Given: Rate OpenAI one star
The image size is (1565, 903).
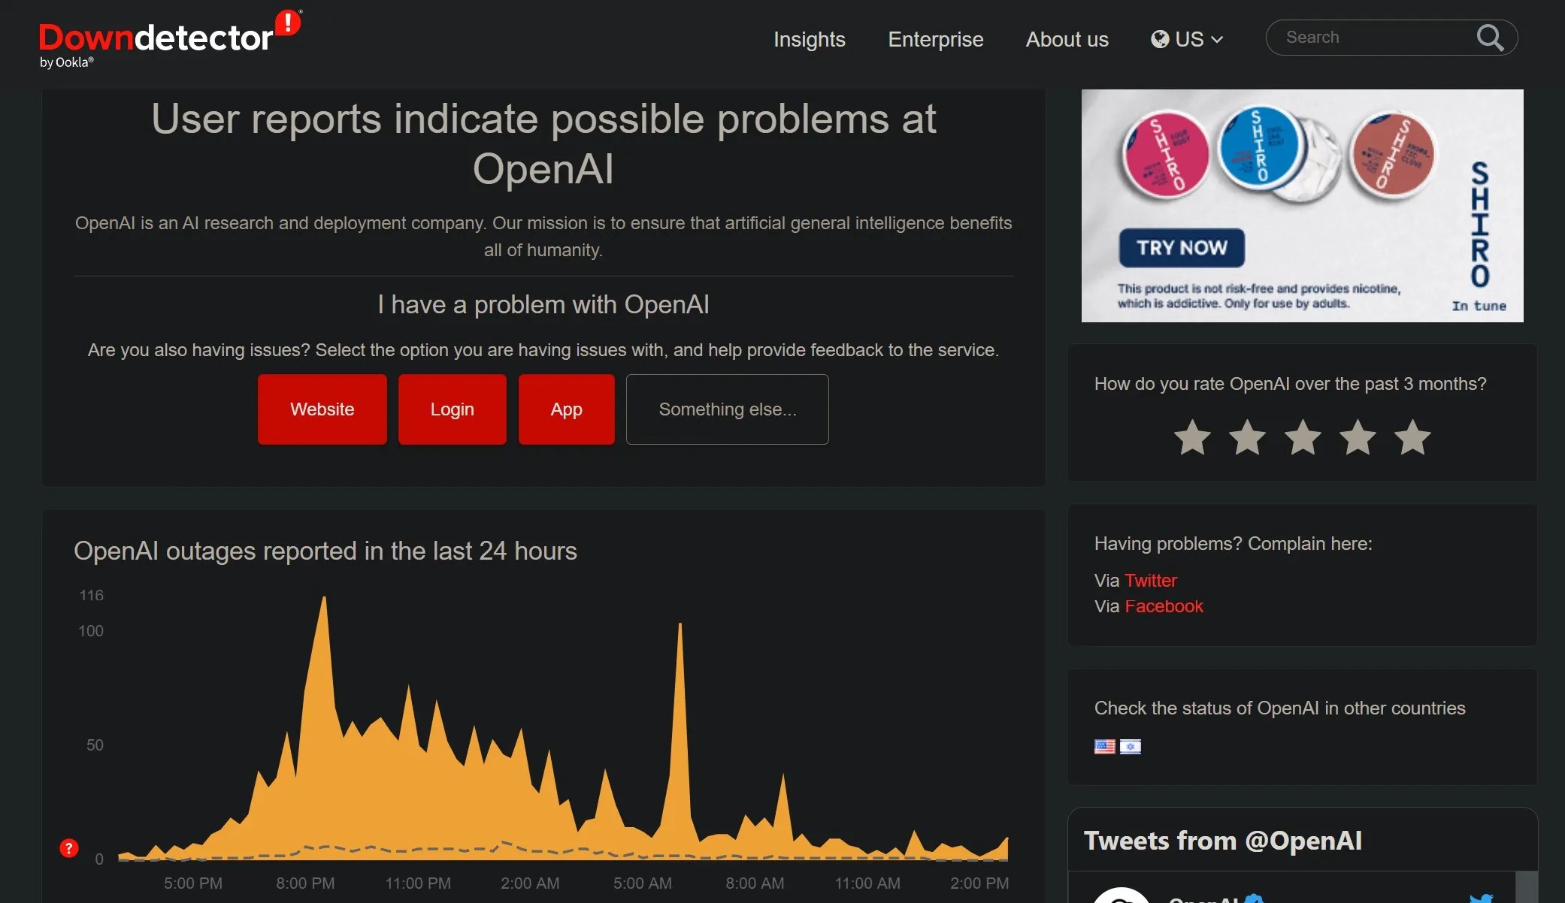Looking at the screenshot, I should [1192, 438].
